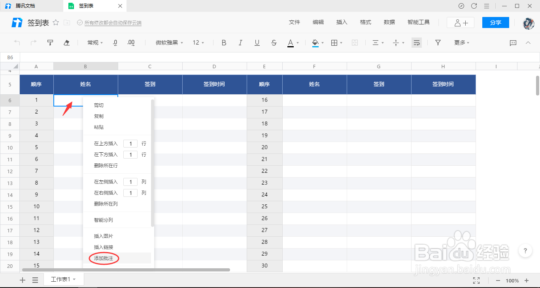The image size is (540, 288).
Task: Click the B6 cell name box
Action: point(10,58)
